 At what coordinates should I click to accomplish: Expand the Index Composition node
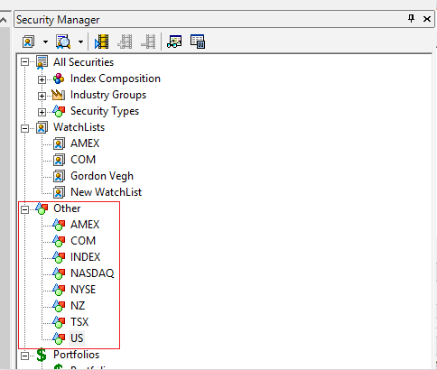(42, 79)
